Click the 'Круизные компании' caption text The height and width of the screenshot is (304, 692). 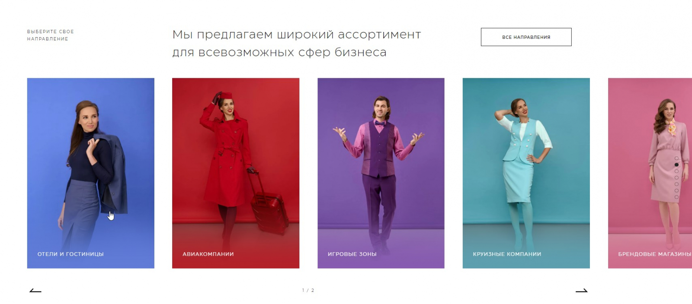(507, 254)
